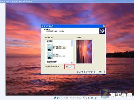Click number of copies input field

(x=68, y=66)
